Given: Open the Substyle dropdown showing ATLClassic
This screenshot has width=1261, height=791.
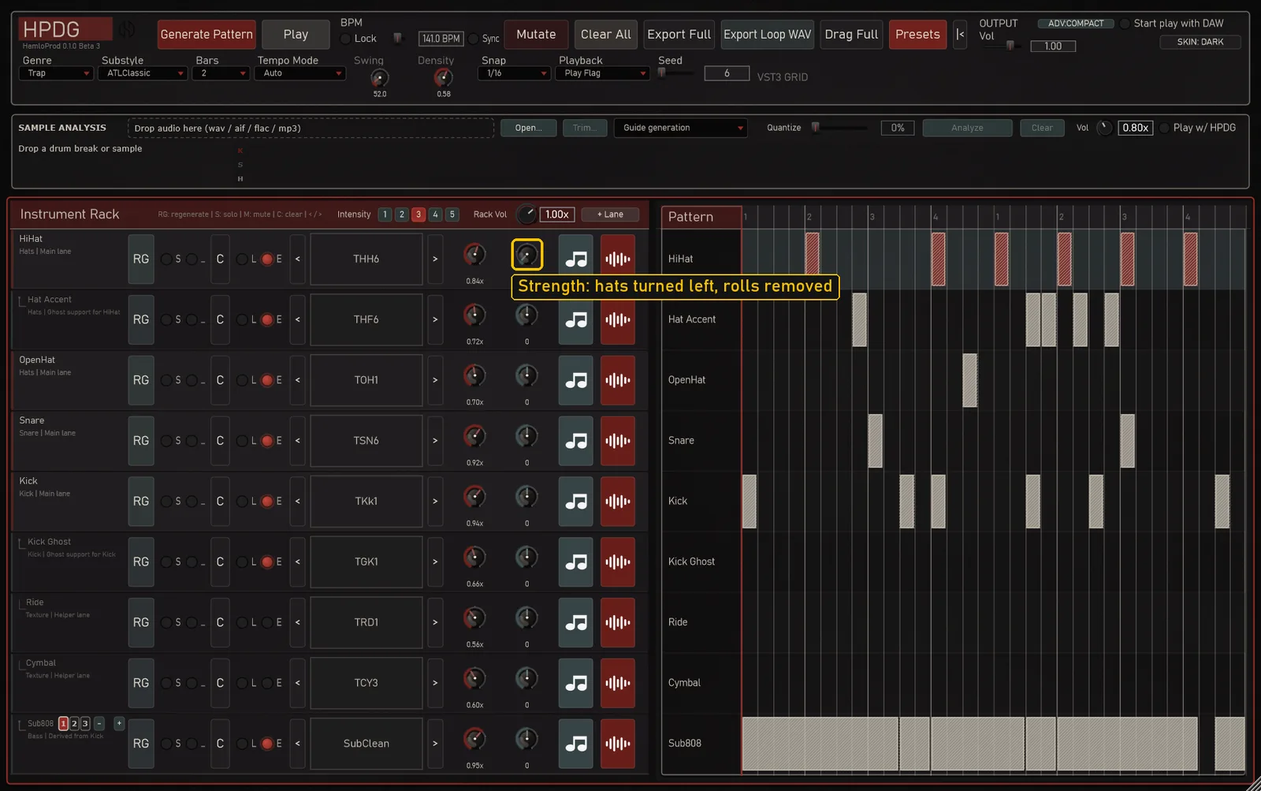Looking at the screenshot, I should 143,73.
